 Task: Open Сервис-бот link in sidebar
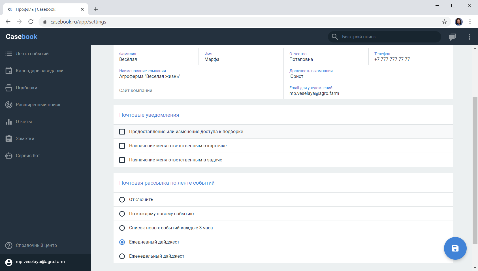[x=45, y=156]
